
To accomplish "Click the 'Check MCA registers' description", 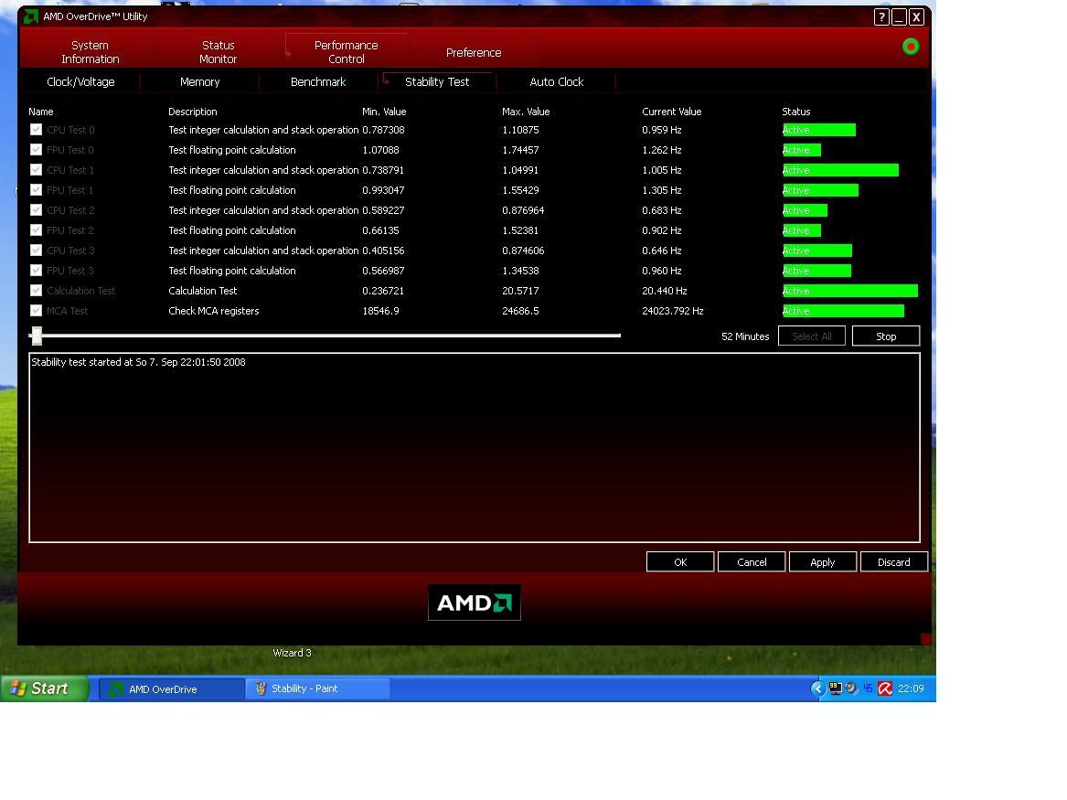I will [214, 311].
